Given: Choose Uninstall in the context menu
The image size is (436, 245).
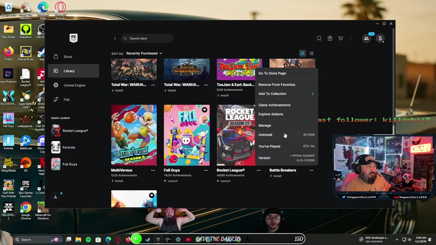Looking at the screenshot, I should coord(286,135).
